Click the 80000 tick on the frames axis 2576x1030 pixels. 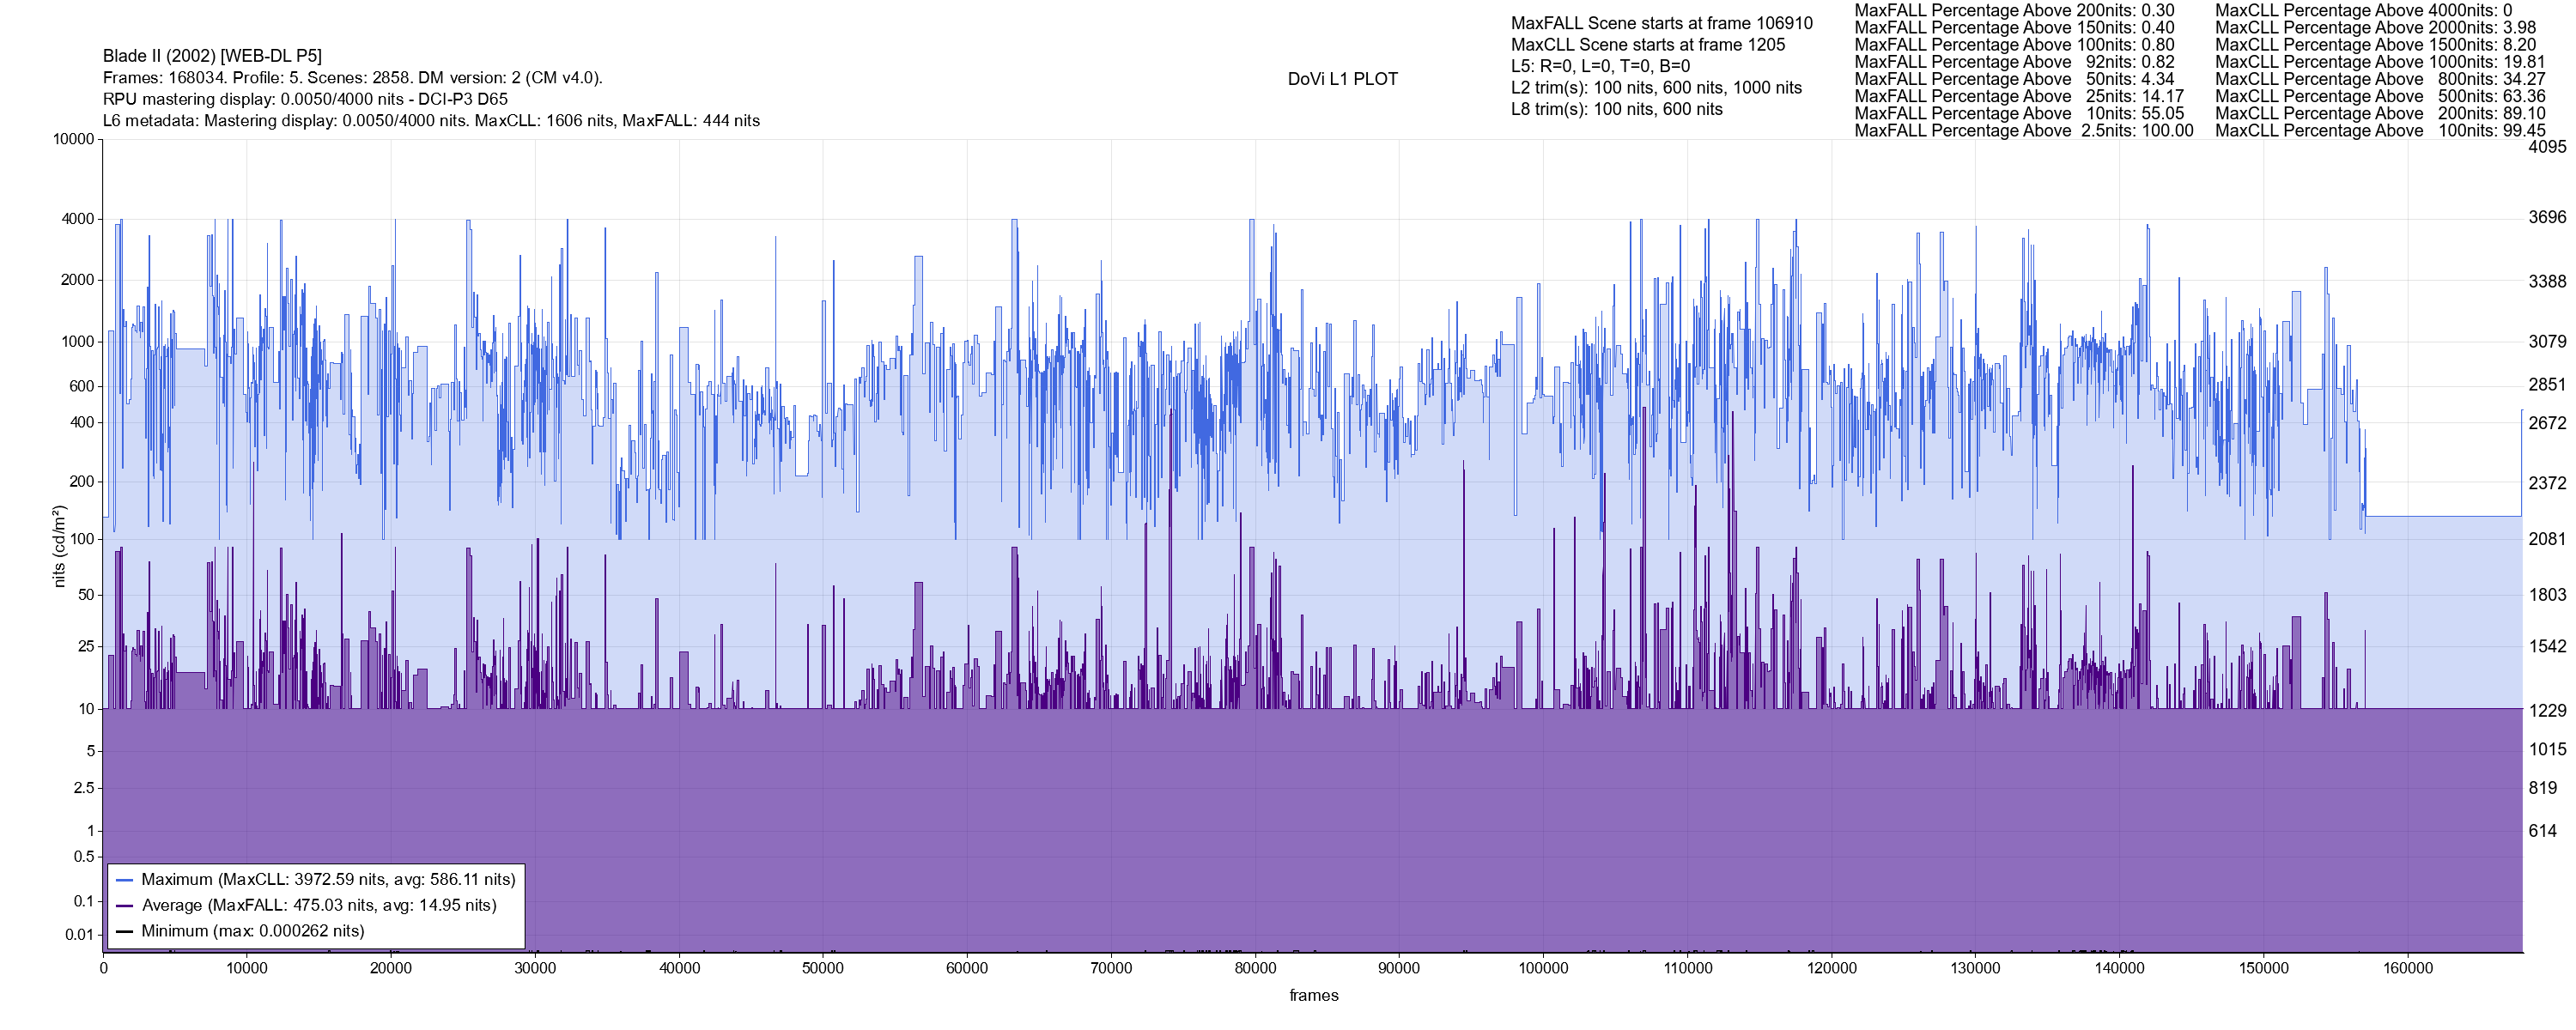[1255, 968]
